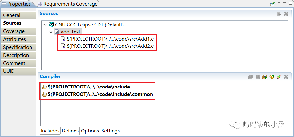Click the add include folders icon
Image resolution: width=294 pixels, height=137 pixels.
(272, 77)
